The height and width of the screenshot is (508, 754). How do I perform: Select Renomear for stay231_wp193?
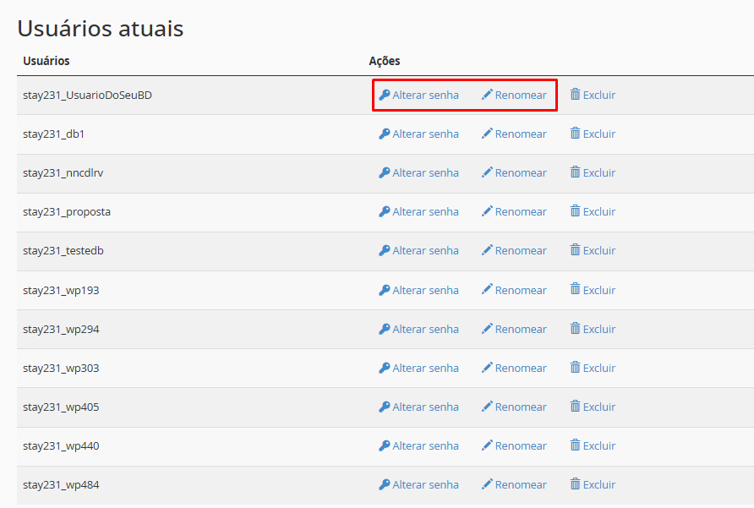[521, 290]
